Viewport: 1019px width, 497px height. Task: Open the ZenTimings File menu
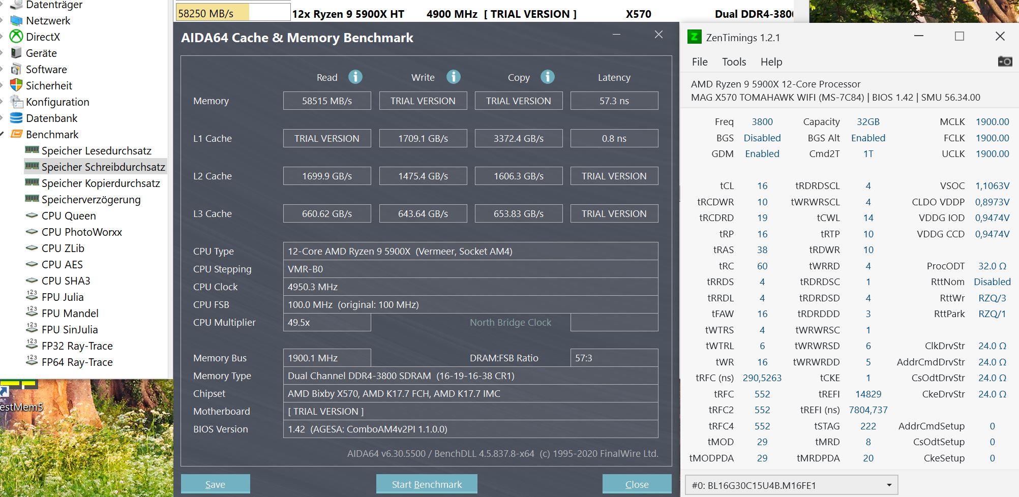point(700,62)
